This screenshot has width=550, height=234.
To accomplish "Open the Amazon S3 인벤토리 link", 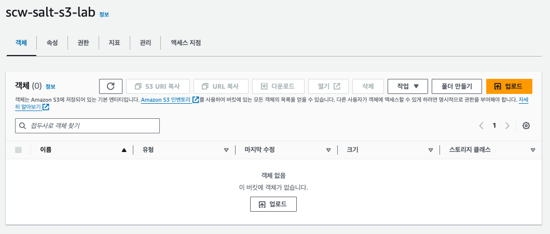I will click(166, 100).
